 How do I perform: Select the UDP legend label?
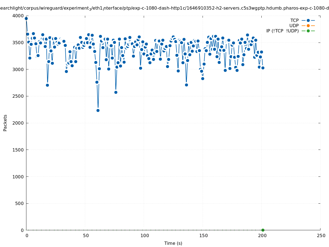294,26
